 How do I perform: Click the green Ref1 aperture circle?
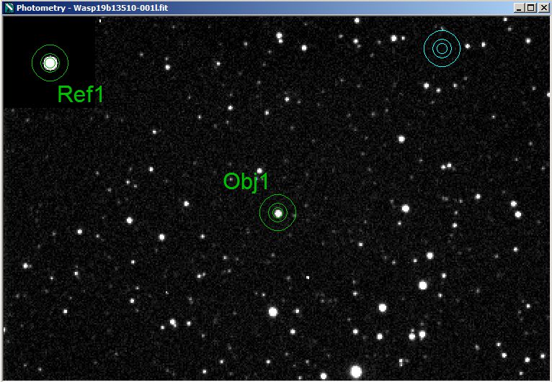coord(50,63)
